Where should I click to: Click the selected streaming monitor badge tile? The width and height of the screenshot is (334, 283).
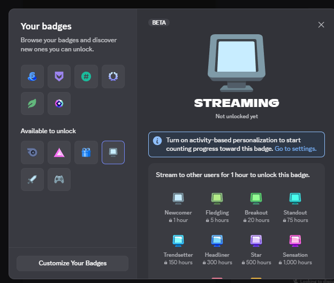click(x=113, y=152)
